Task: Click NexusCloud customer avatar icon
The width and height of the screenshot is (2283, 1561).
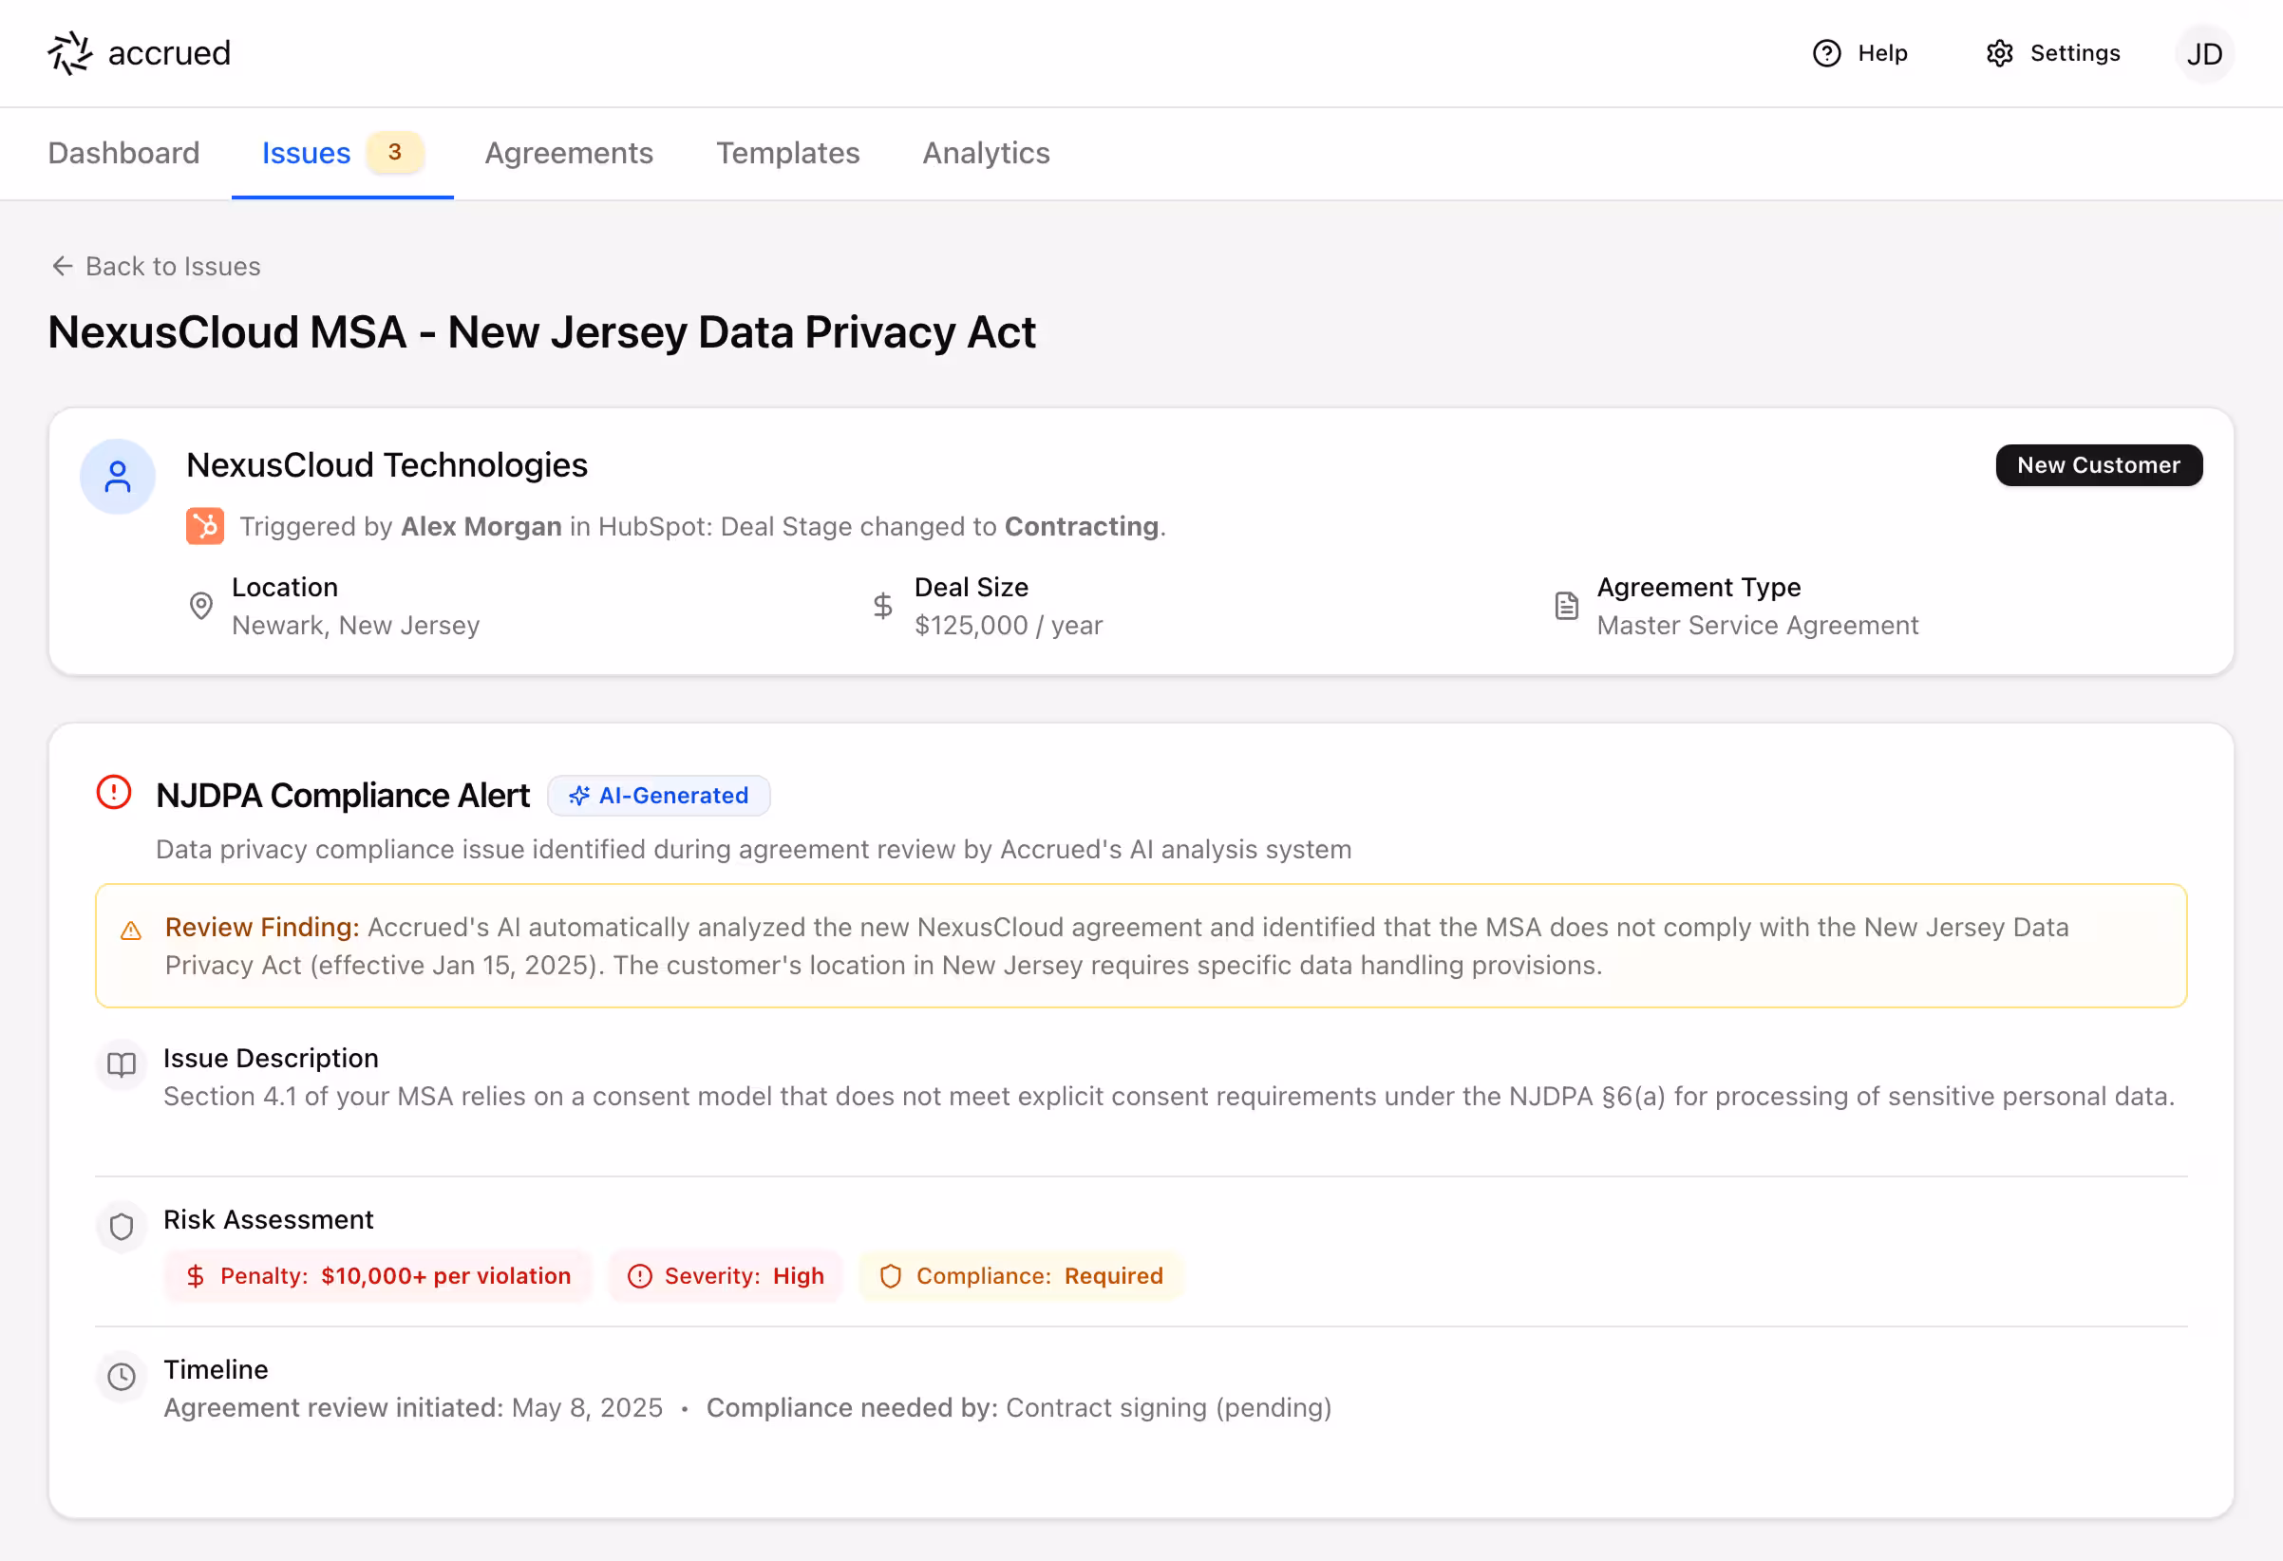Action: point(118,477)
